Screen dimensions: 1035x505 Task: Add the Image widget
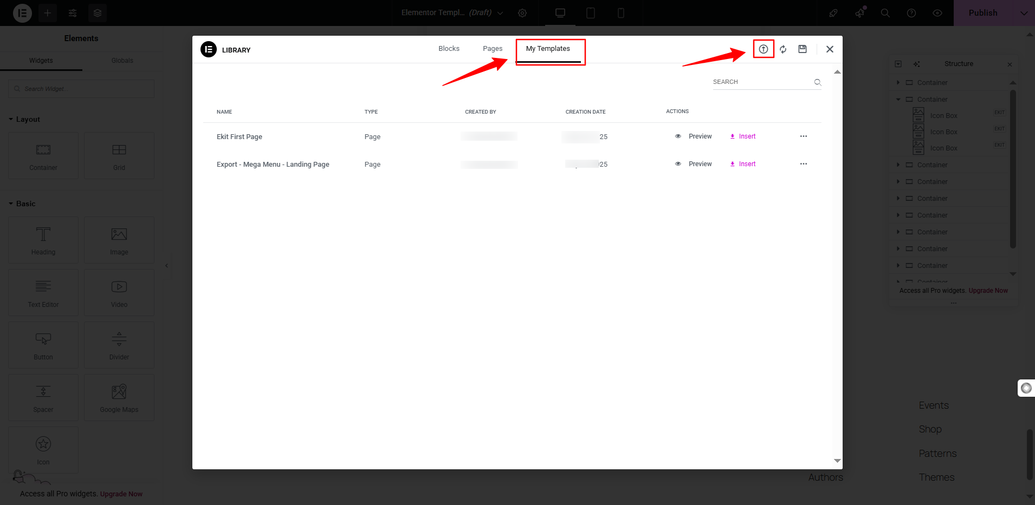click(x=119, y=240)
